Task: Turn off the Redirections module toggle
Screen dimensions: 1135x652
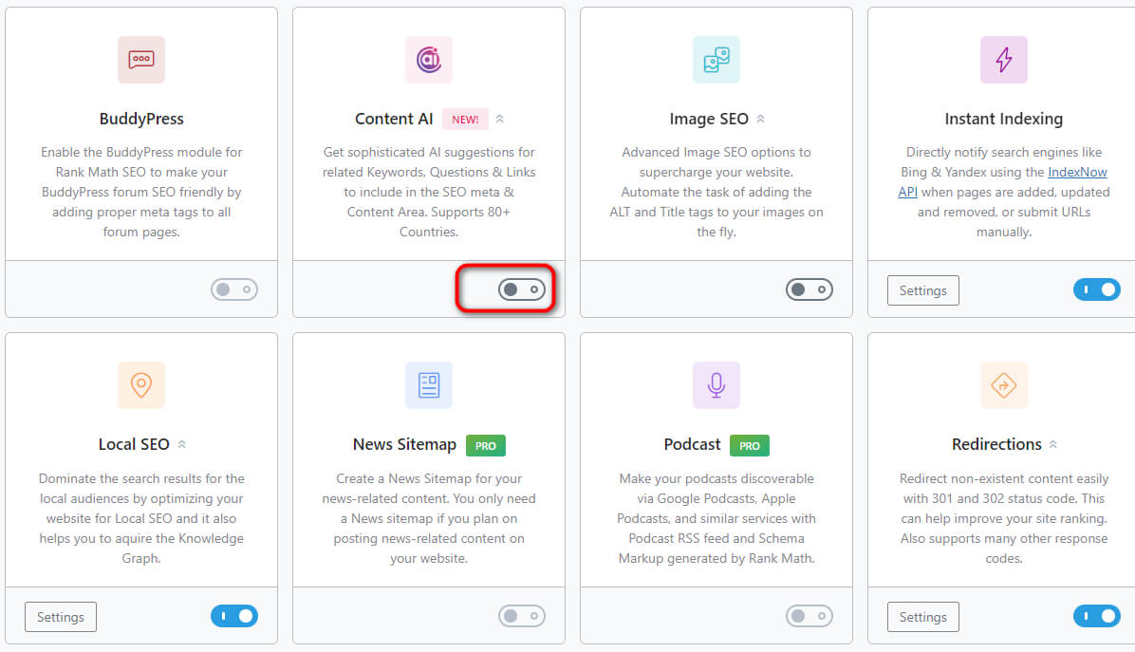Action: [1097, 616]
